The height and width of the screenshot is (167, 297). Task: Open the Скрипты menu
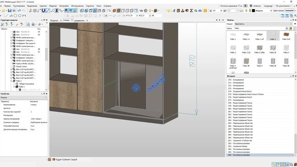click(90, 6)
